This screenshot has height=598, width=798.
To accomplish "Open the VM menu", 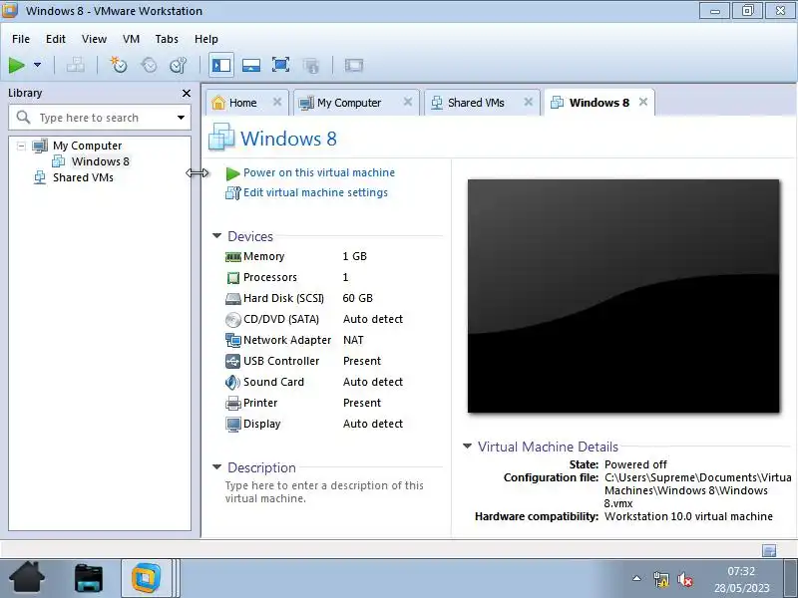I will point(131,39).
